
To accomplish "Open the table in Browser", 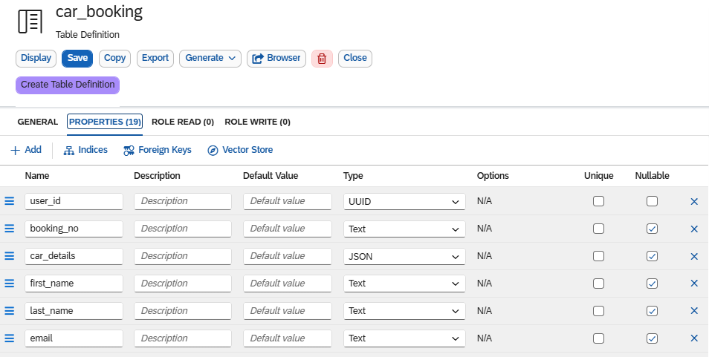I will [x=276, y=59].
